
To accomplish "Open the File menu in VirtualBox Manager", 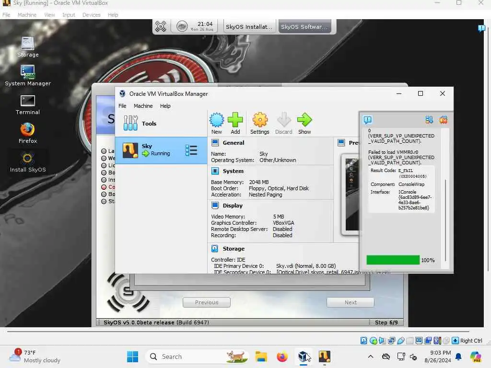I will point(122,106).
